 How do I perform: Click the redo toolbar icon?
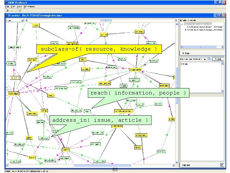(16, 11)
